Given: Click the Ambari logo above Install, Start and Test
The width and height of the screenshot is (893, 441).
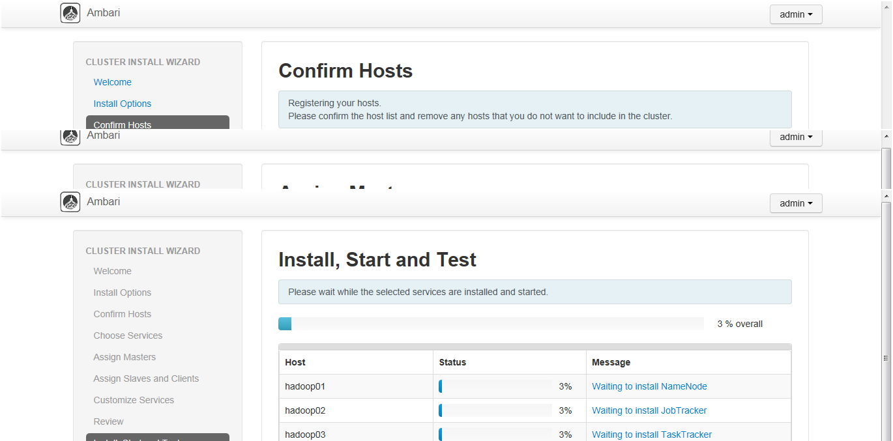Looking at the screenshot, I should pyautogui.click(x=70, y=202).
